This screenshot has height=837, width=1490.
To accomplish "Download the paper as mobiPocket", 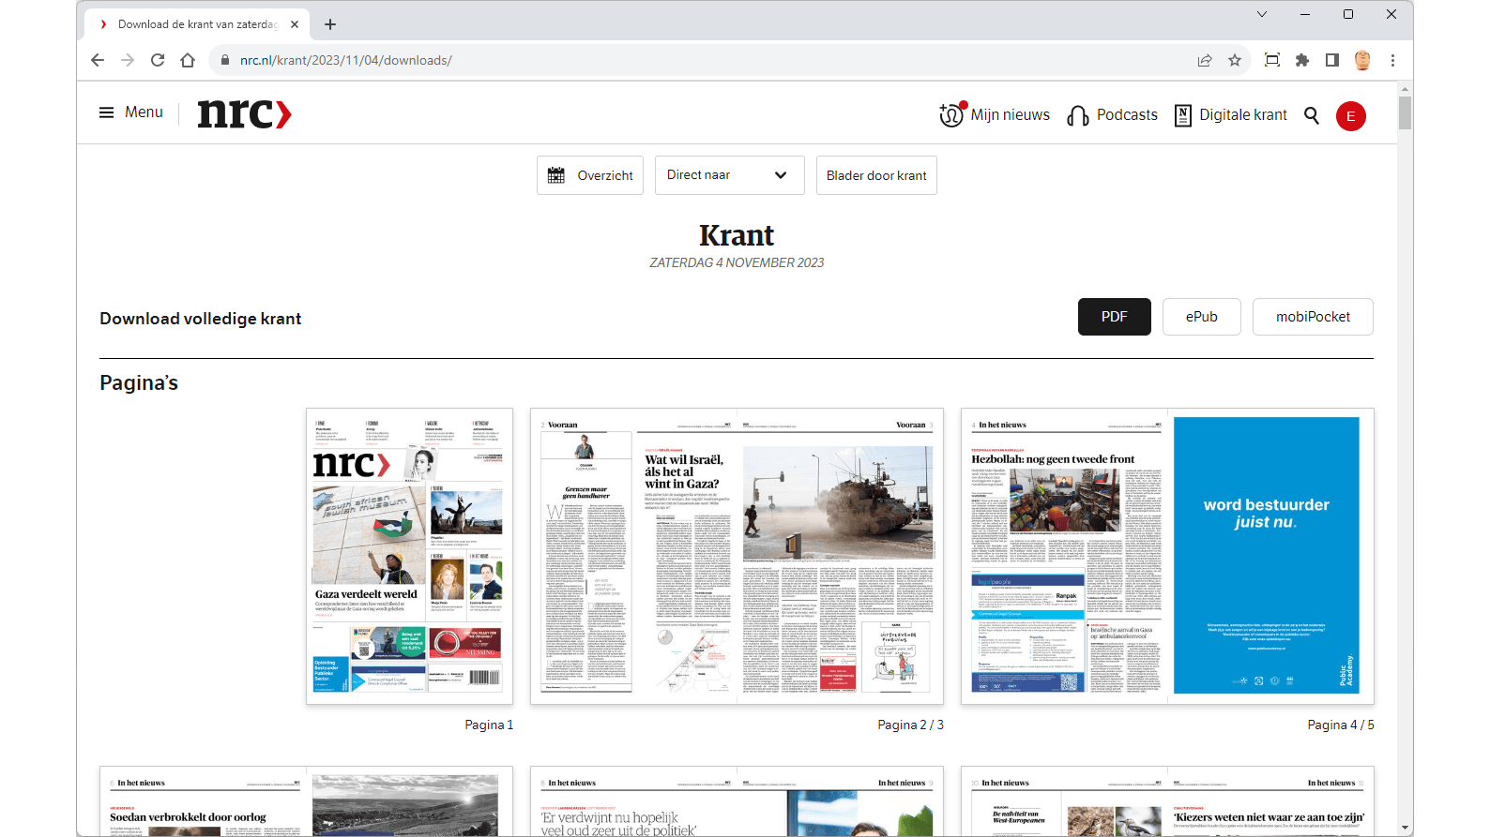I will (1313, 317).
